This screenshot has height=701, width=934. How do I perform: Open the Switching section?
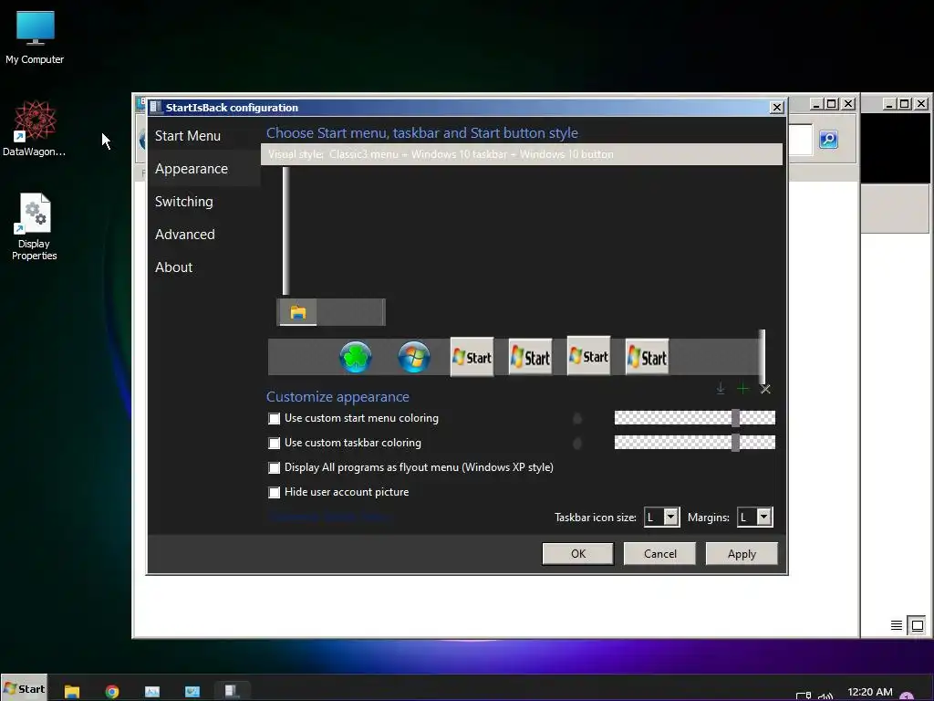pyautogui.click(x=183, y=202)
